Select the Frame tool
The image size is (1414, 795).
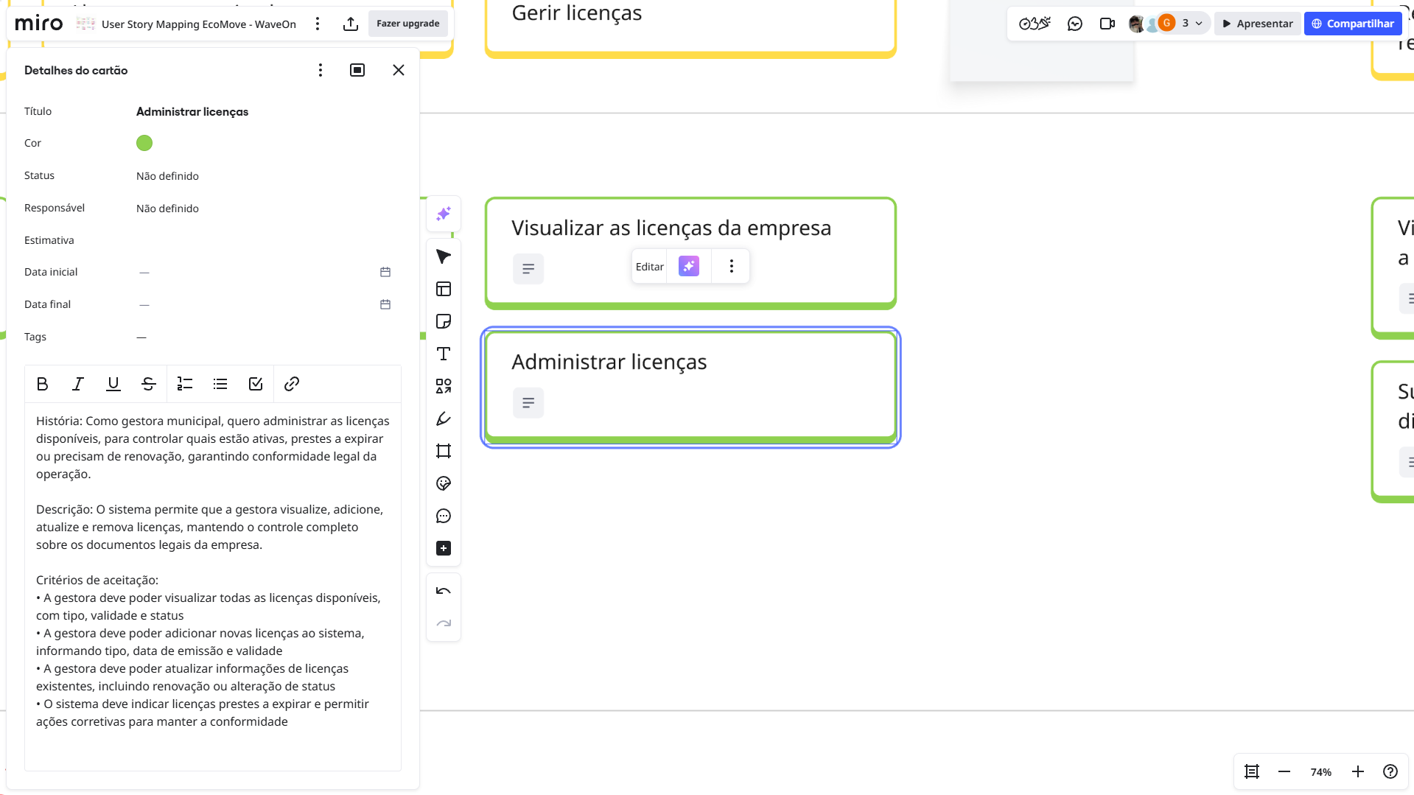coord(444,451)
